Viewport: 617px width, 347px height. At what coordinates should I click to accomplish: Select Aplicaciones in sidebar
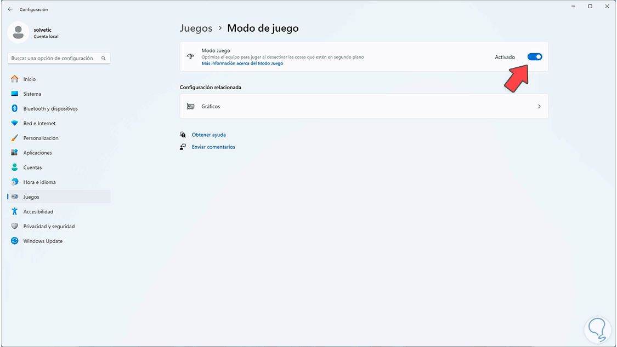coord(59,153)
